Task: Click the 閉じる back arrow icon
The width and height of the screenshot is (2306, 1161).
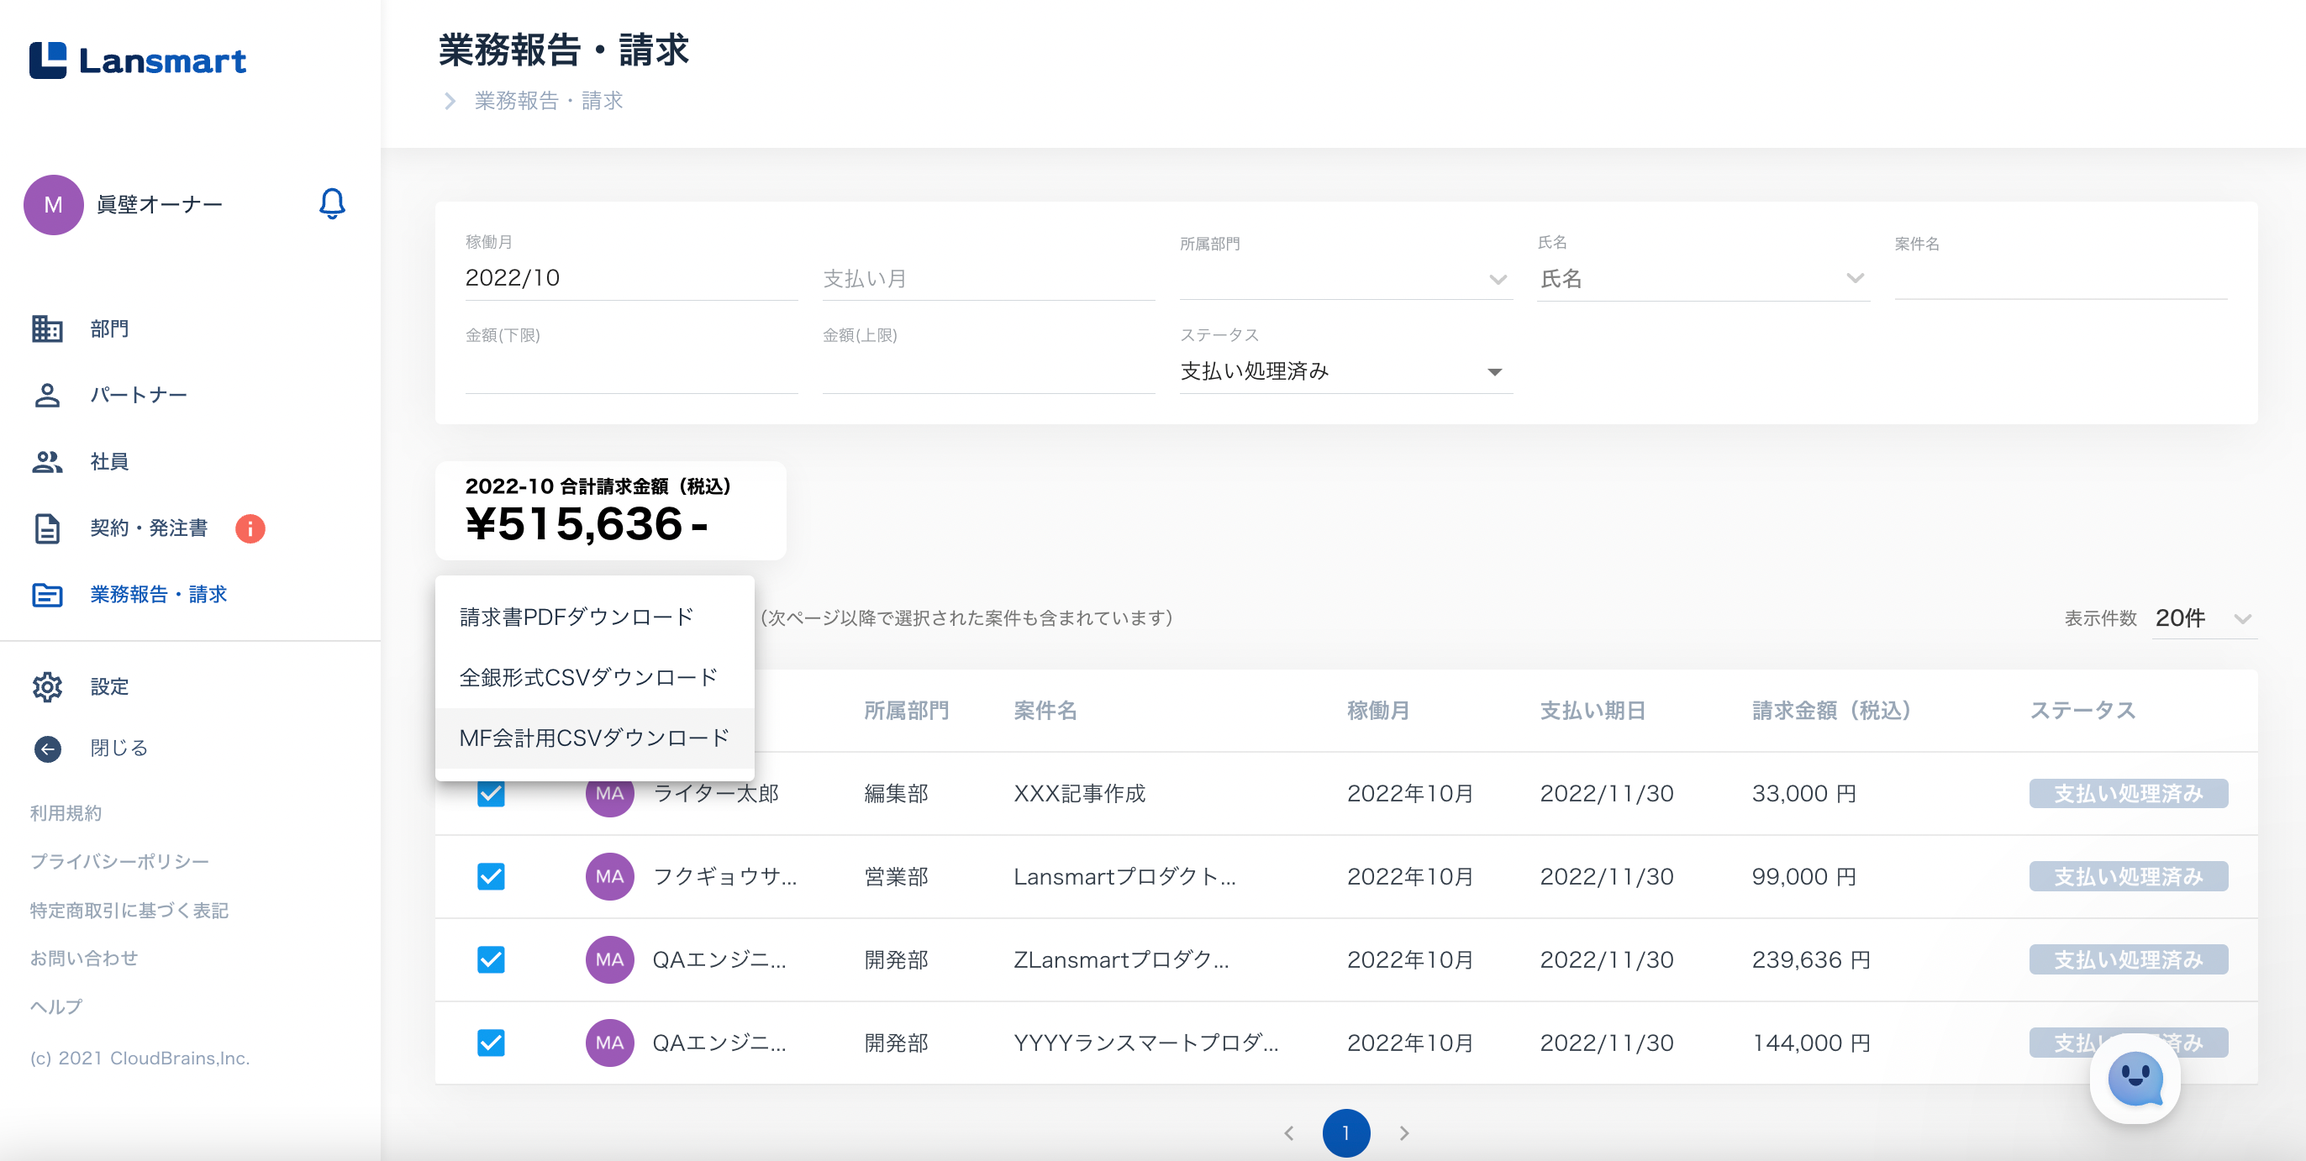Action: pyautogui.click(x=47, y=748)
